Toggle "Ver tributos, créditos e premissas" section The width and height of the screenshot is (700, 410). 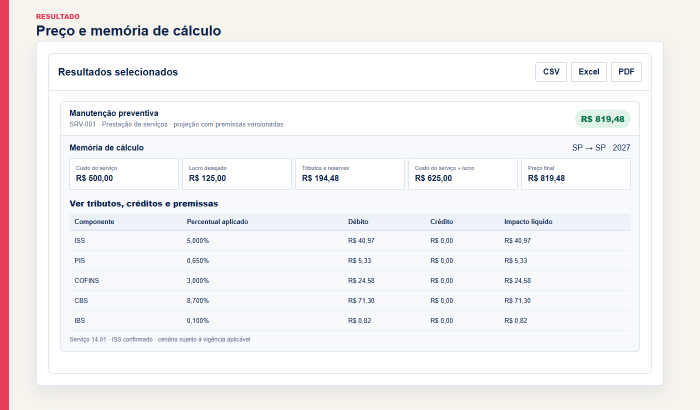tap(144, 203)
